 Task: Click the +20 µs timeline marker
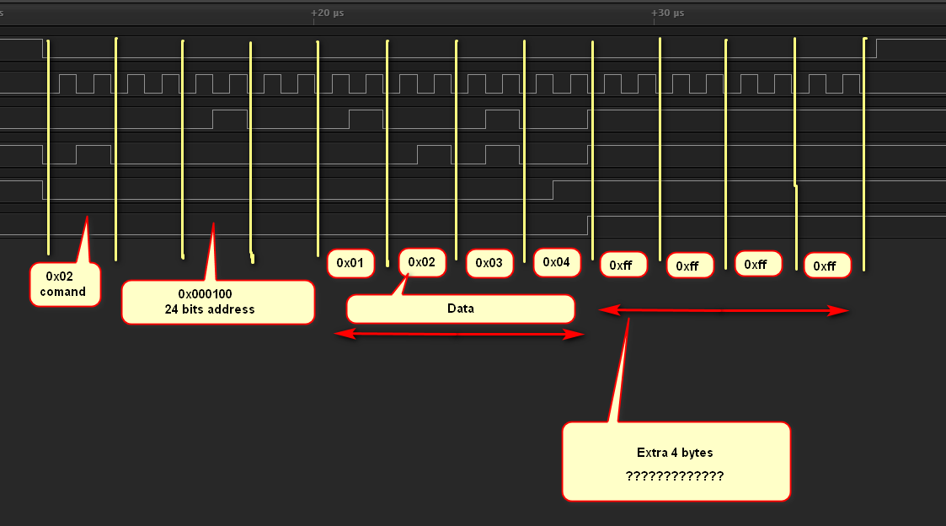pos(327,13)
